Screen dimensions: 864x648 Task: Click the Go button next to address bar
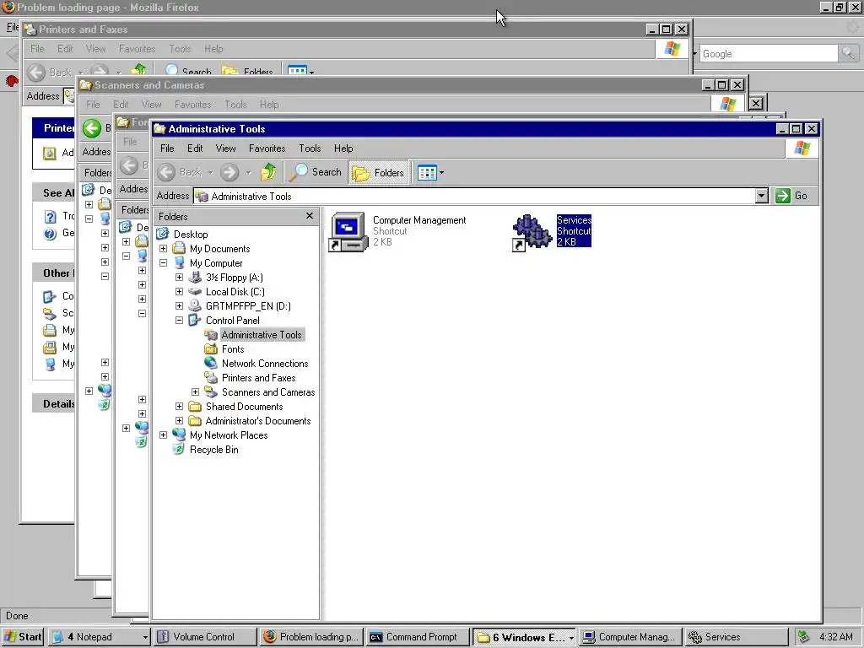[x=791, y=196]
